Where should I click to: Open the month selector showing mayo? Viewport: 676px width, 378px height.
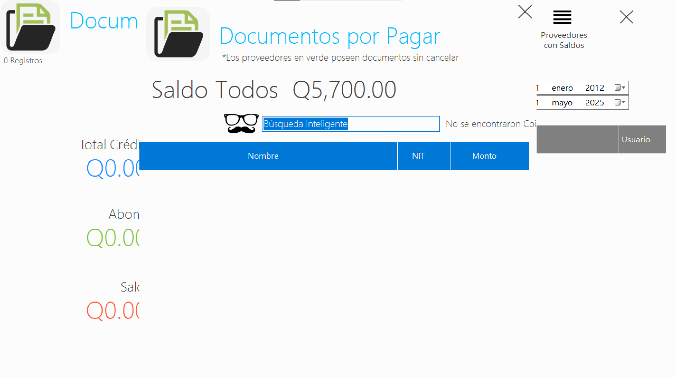click(562, 103)
